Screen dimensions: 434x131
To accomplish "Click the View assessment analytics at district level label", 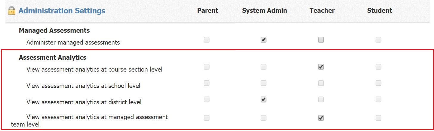I will click(x=84, y=102).
